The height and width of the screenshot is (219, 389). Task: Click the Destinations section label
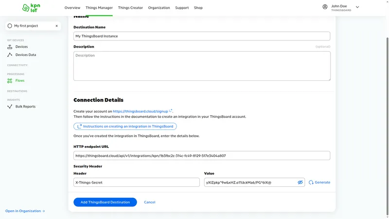coord(17,91)
